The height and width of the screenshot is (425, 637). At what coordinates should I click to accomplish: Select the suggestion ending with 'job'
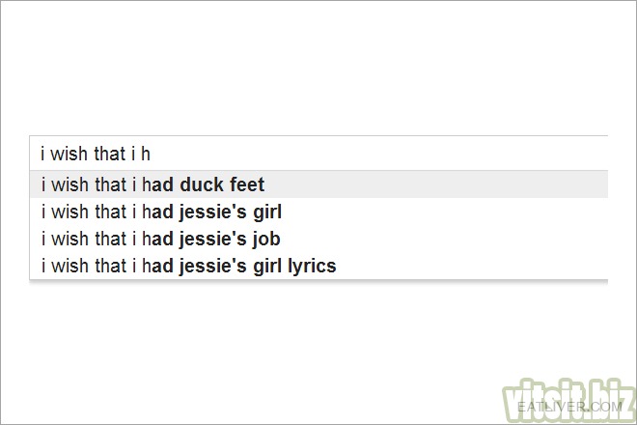pos(318,239)
